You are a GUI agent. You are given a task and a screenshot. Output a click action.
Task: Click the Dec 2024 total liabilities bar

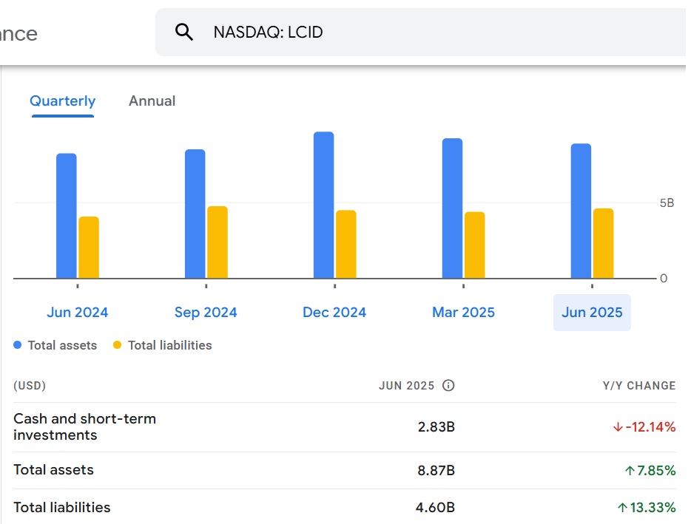(x=346, y=244)
